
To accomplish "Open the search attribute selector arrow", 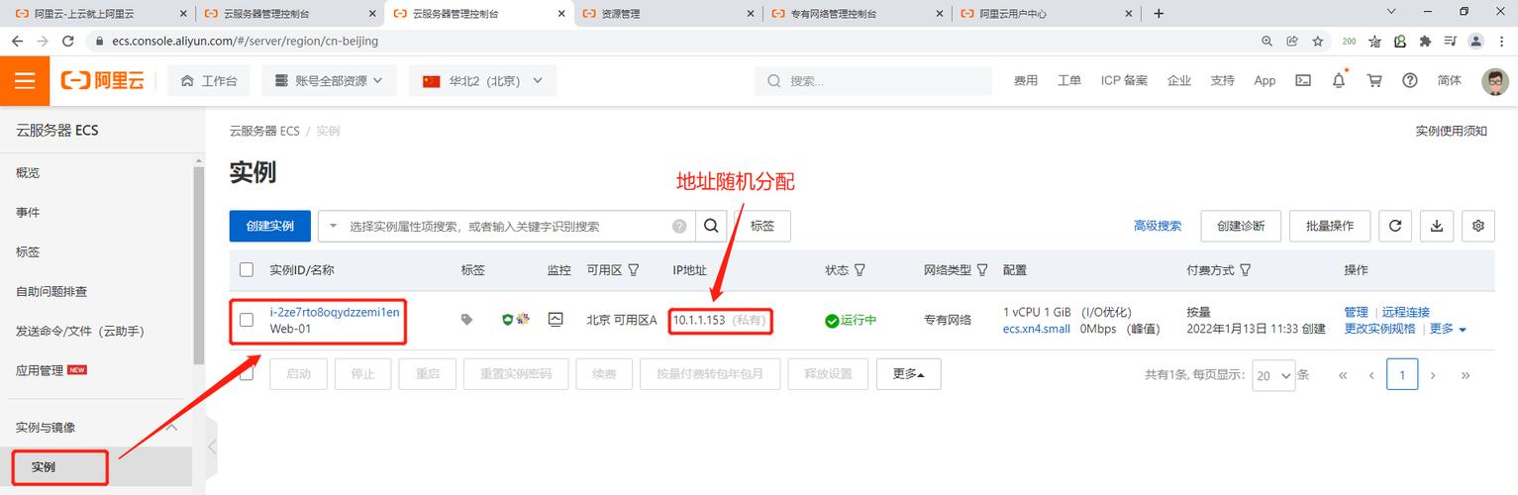I will pos(333,226).
